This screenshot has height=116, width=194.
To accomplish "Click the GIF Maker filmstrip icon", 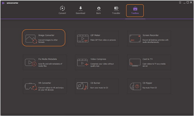I will click(82, 39).
